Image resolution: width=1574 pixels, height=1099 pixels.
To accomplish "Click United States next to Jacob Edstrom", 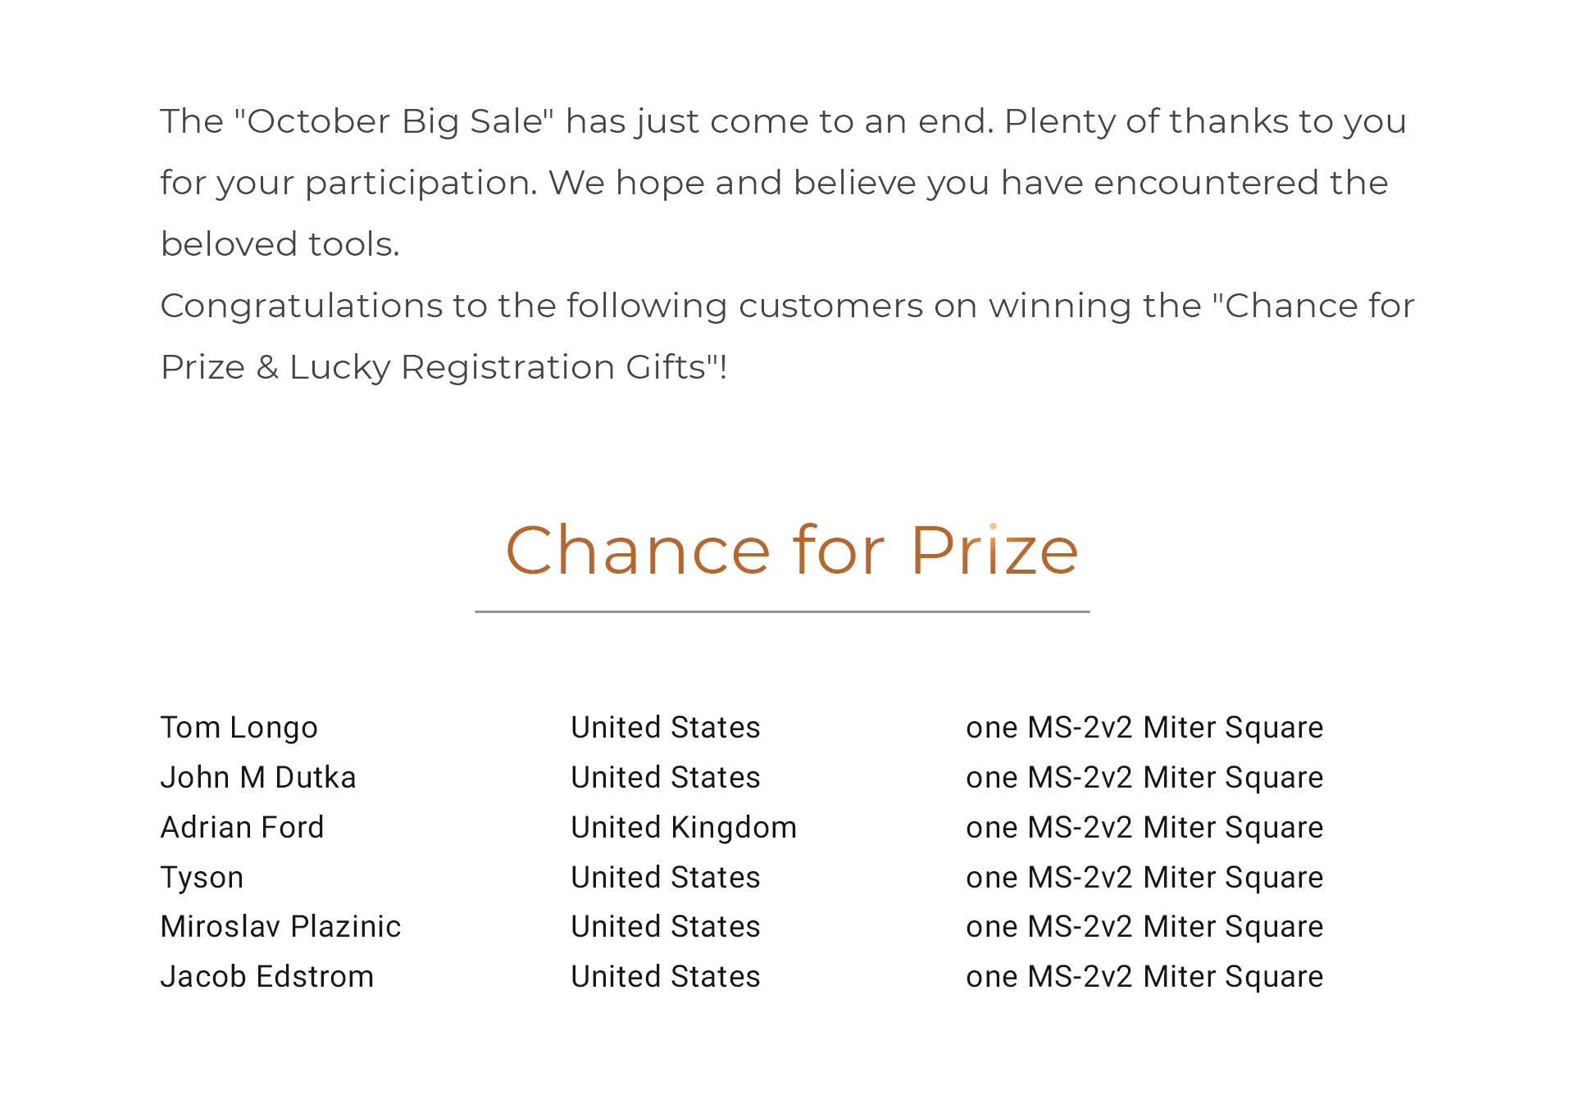I will tap(666, 977).
